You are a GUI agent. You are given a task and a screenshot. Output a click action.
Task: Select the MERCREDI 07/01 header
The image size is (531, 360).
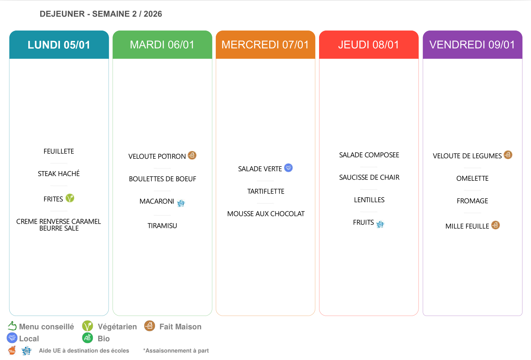coord(265,45)
